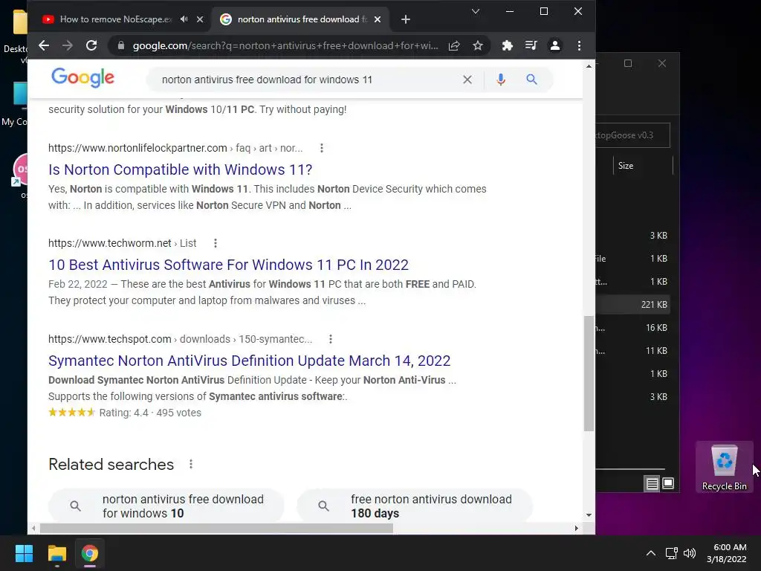Click the Rating 4.4 495 votes text
The height and width of the screenshot is (571, 761).
pyautogui.click(x=150, y=413)
